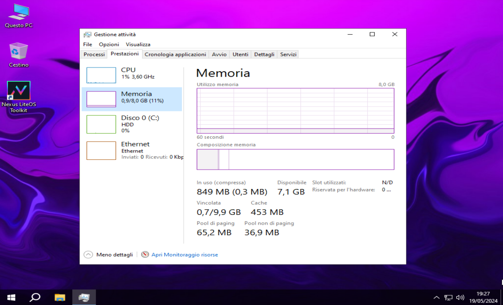Click the 849 MB (0,3 MB) in-use value

tap(232, 192)
